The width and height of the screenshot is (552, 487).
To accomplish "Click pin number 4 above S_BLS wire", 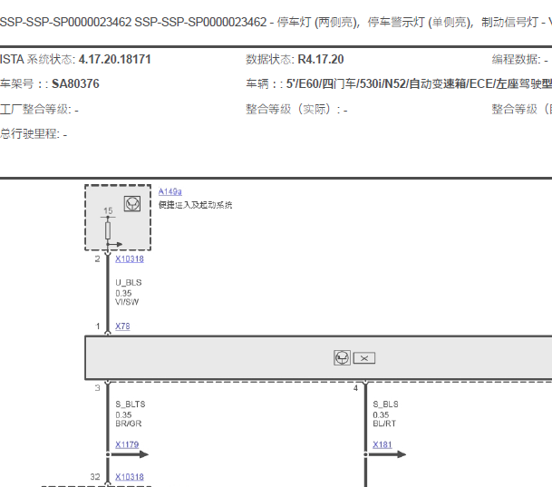I will [x=355, y=388].
